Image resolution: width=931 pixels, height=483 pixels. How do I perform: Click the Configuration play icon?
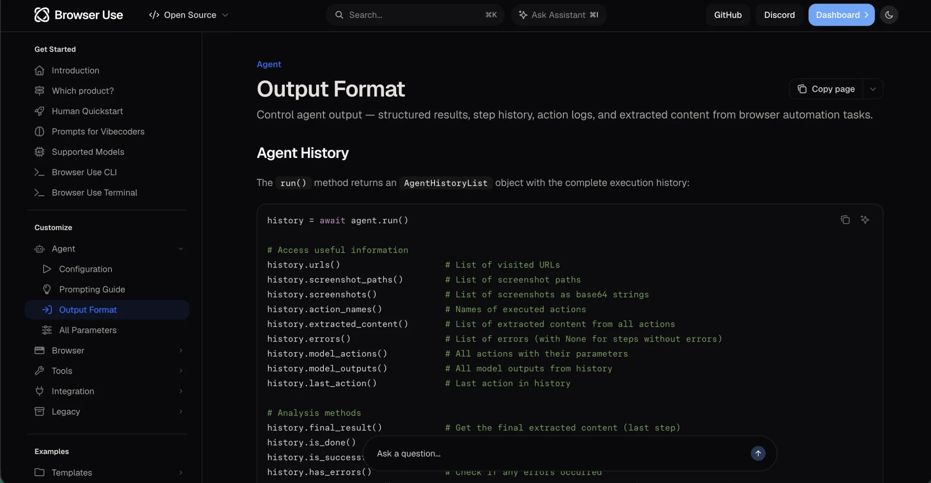47,269
